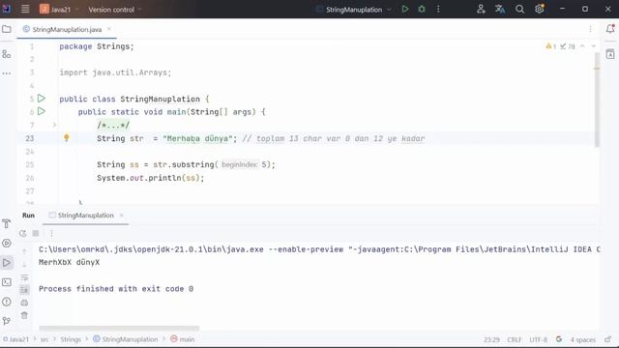Click the translate icon in the title bar

pos(500,9)
